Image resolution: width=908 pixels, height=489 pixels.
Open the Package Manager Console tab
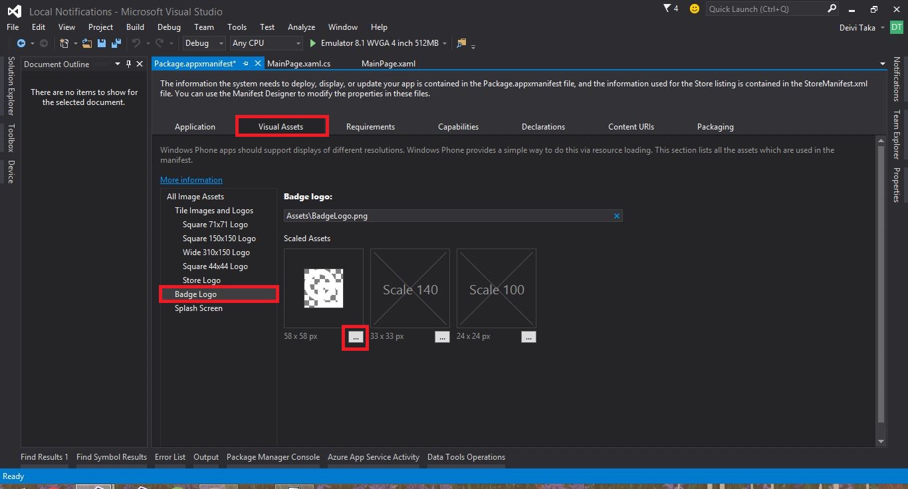[x=273, y=457]
